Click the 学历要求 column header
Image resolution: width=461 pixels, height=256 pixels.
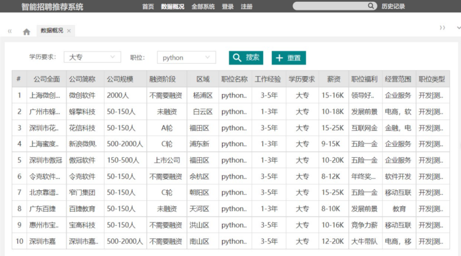(302, 79)
